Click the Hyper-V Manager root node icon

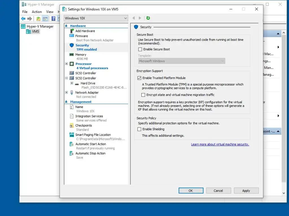(x=23, y=26)
